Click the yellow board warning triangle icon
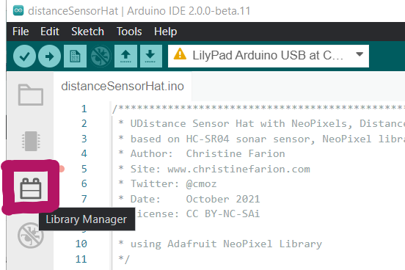 coord(180,54)
